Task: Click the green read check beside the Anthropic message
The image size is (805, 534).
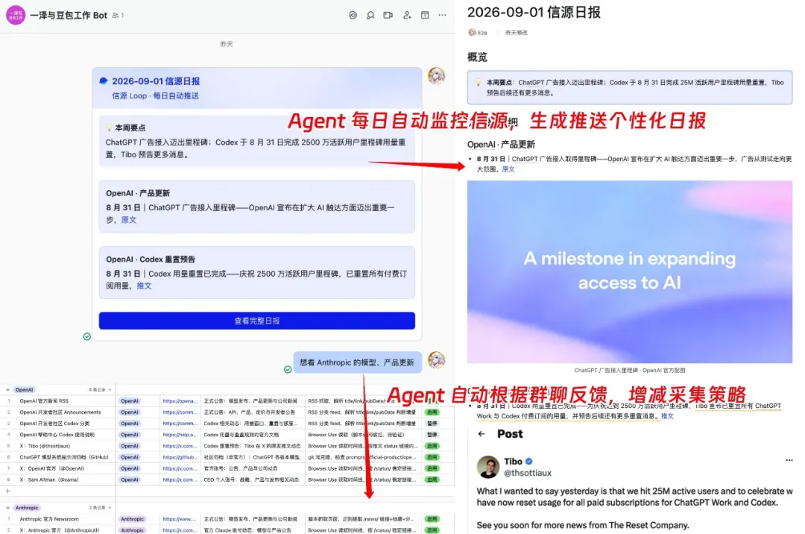Action: tap(288, 369)
